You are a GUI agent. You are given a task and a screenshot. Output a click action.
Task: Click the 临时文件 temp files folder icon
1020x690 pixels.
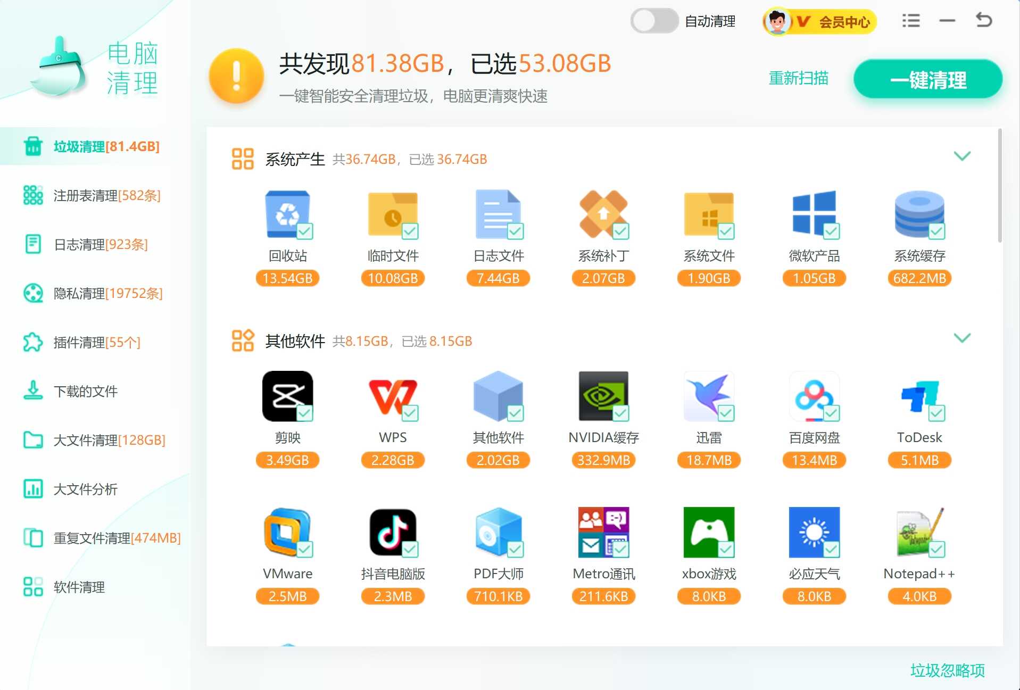point(393,214)
